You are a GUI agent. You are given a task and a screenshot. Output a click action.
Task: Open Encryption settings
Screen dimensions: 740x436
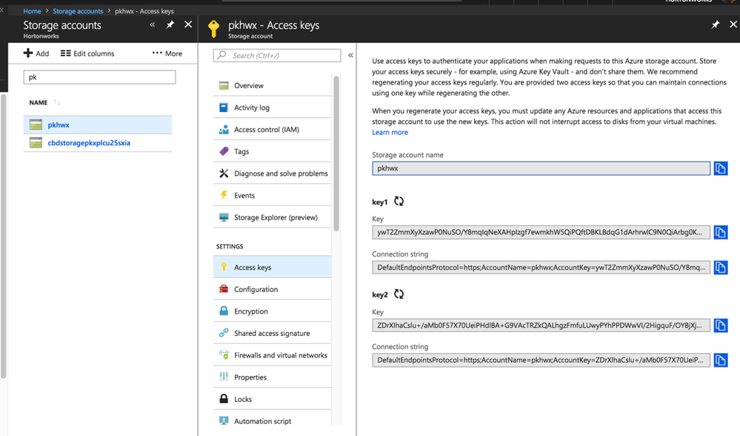click(273, 311)
